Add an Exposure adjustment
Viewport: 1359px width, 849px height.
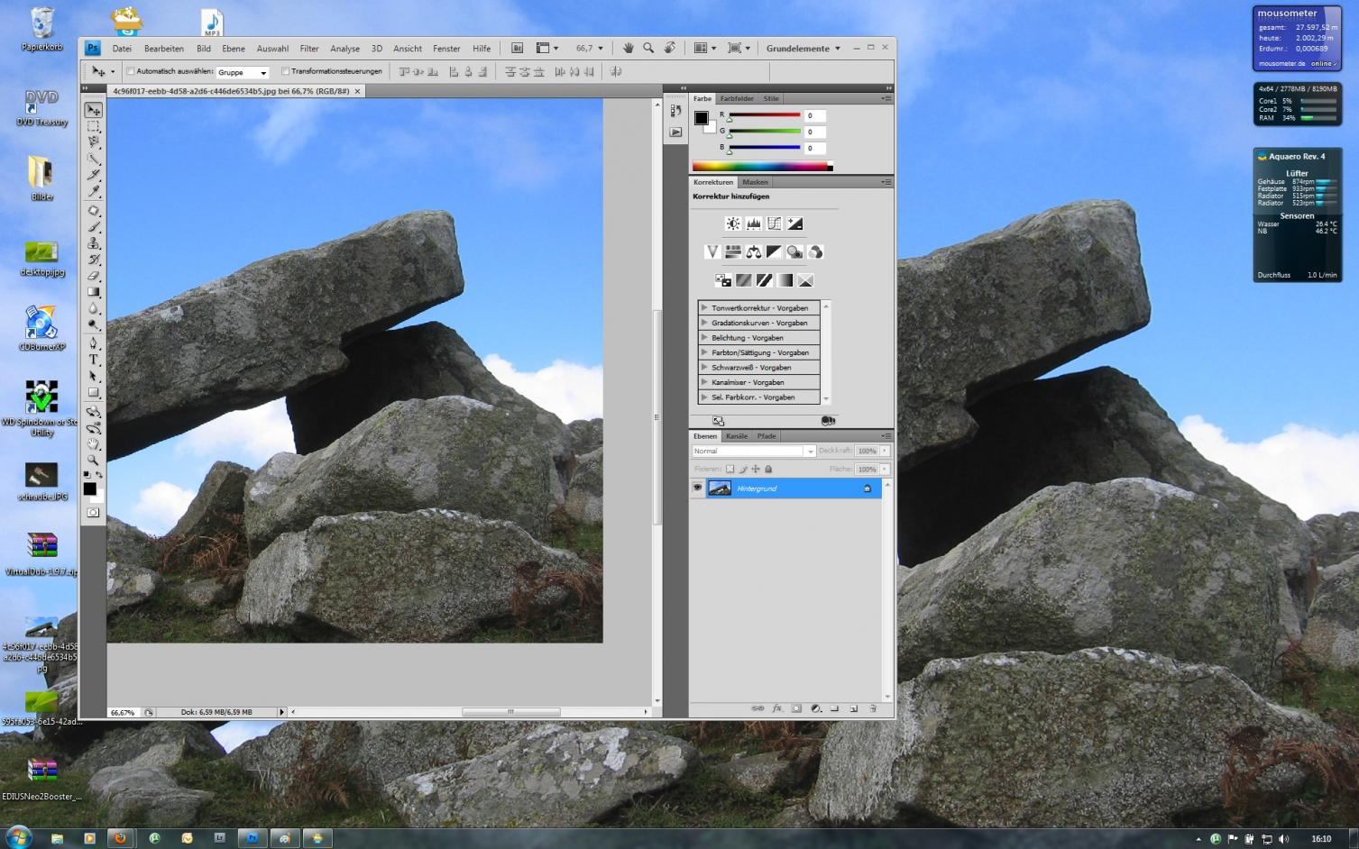pos(794,224)
